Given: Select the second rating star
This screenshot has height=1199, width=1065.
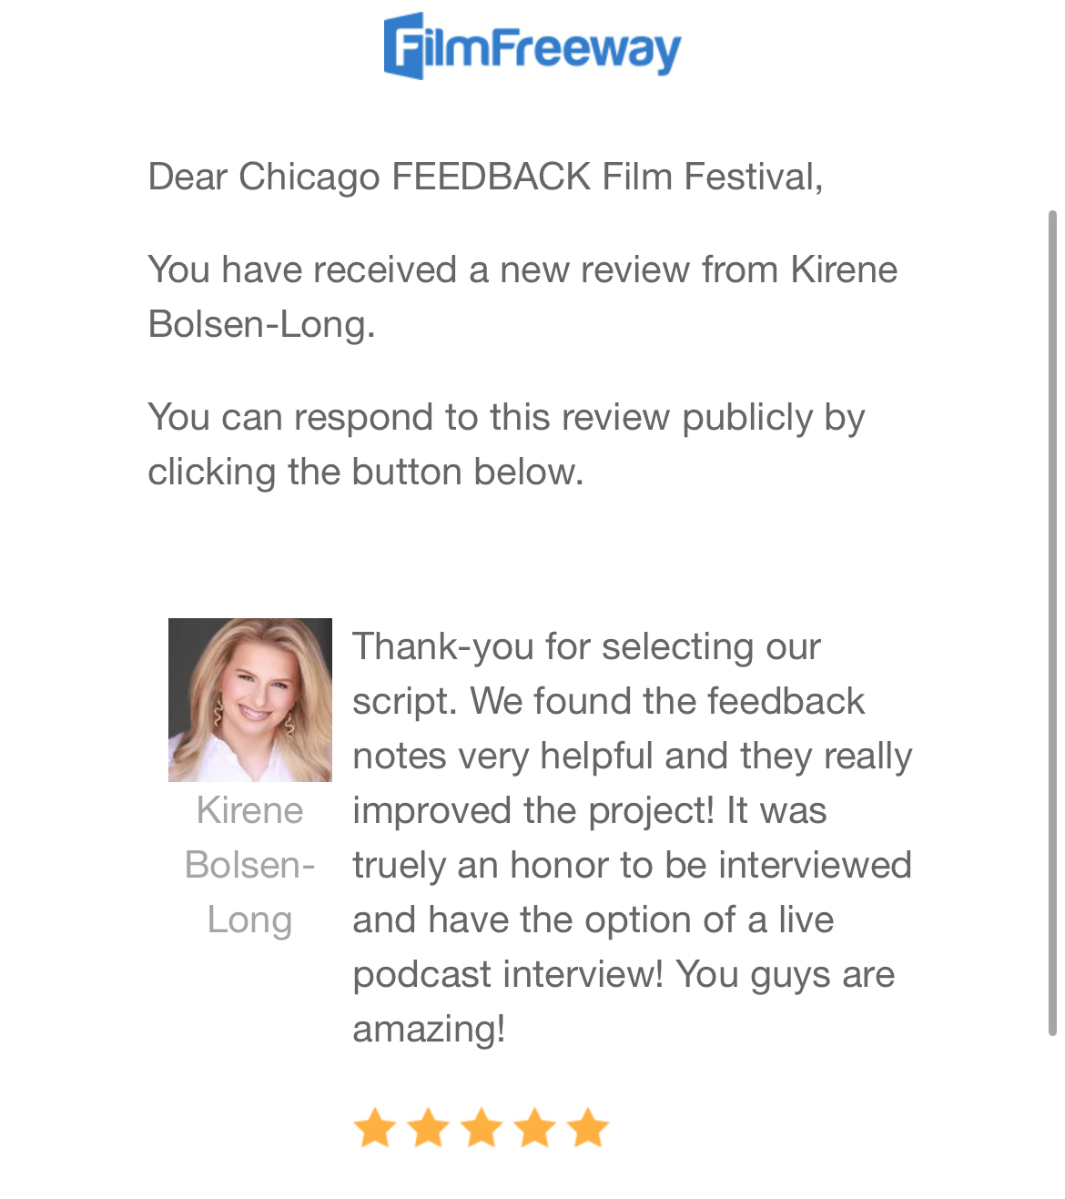Looking at the screenshot, I should [x=428, y=1127].
